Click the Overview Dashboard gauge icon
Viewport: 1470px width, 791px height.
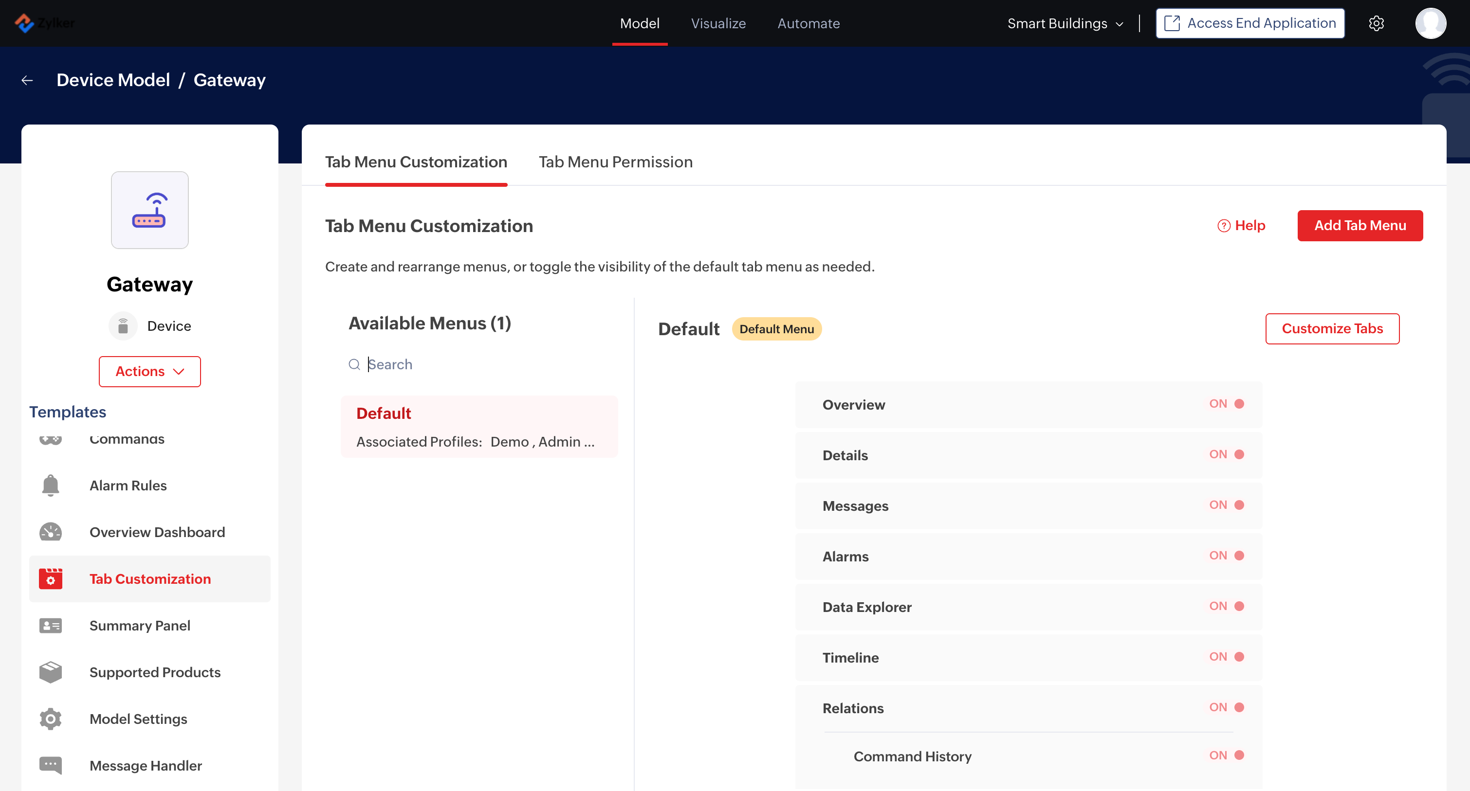[x=50, y=532]
